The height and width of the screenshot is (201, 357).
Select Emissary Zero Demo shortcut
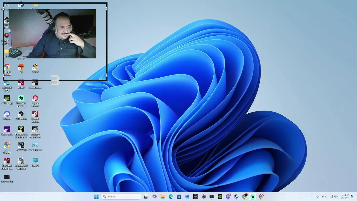35,132
